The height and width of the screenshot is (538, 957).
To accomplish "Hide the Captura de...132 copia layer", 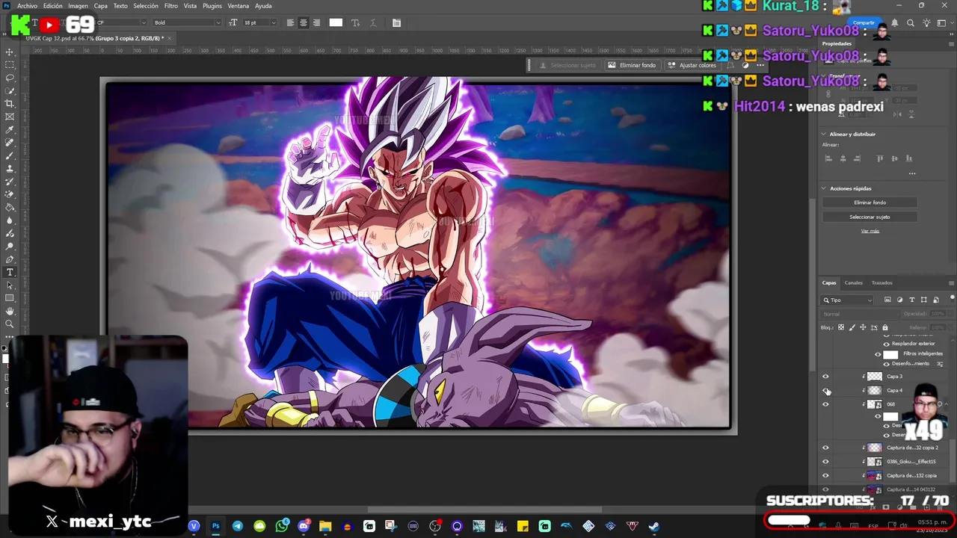I will 825,475.
